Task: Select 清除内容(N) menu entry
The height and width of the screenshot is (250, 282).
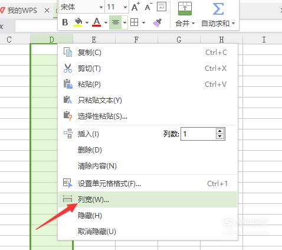Action: click(x=147, y=166)
